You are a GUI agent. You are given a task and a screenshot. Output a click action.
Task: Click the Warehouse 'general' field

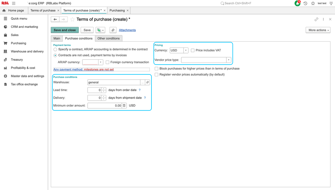click(114, 82)
